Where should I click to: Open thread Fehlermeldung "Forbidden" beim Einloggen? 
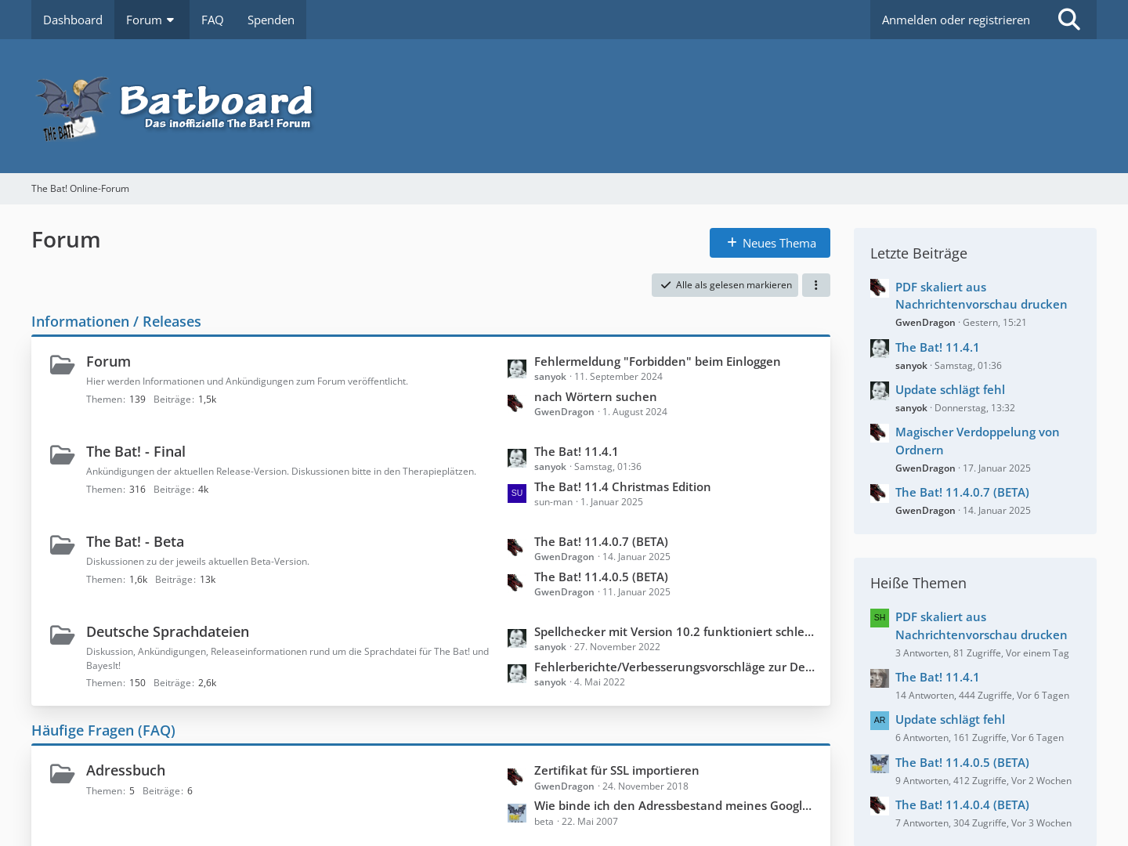pyautogui.click(x=657, y=361)
